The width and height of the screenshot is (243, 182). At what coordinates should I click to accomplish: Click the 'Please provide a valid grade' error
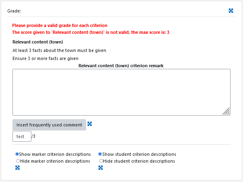60,25
